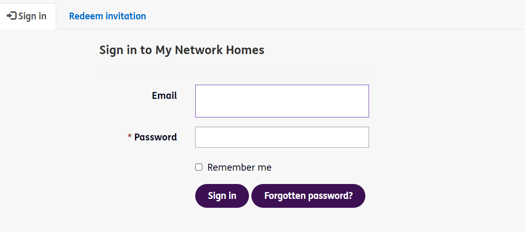The image size is (525, 232).
Task: Tick the Remember me checkbox
Action: (x=199, y=167)
